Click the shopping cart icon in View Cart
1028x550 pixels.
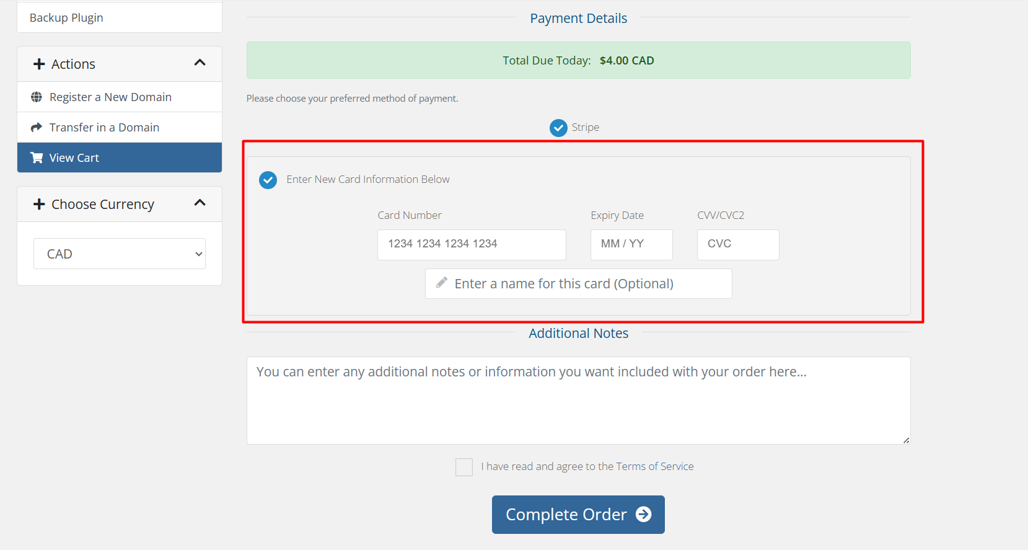pyautogui.click(x=37, y=157)
